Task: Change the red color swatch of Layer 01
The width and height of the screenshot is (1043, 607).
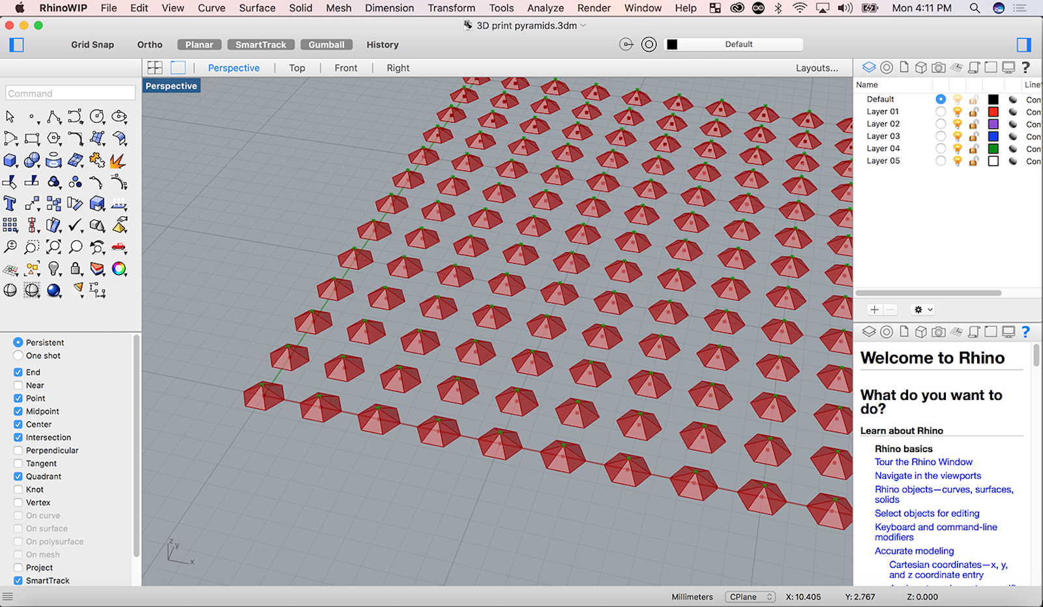Action: (993, 111)
